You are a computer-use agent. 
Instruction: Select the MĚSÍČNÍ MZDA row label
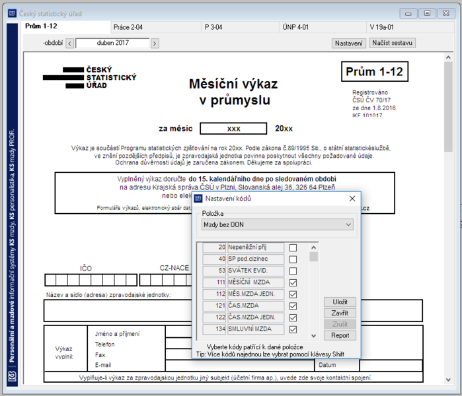tap(256, 282)
